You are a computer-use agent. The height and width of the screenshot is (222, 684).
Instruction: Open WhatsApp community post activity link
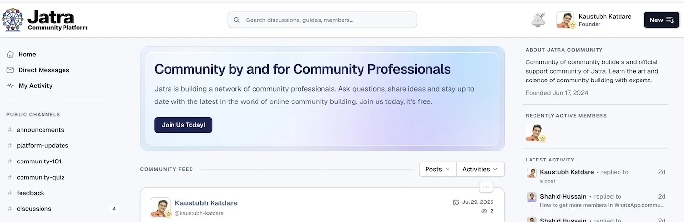(601, 205)
